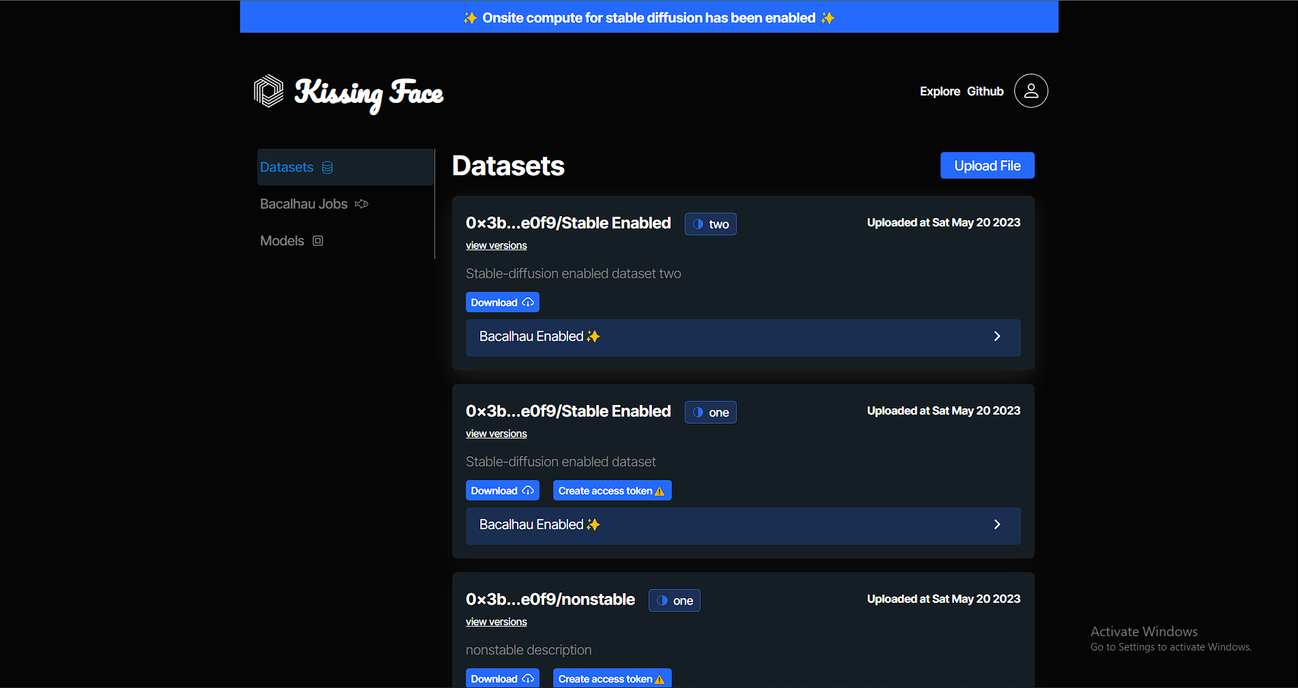Viewport: 1298px width, 688px height.
Task: Create access token for nonstable dataset
Action: [612, 678]
